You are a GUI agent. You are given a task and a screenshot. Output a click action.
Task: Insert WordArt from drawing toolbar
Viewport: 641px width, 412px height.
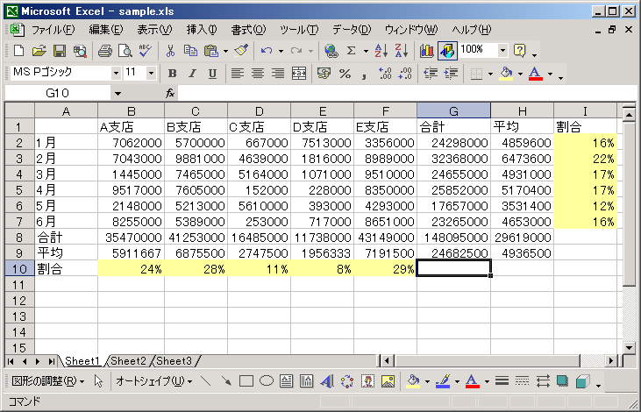(327, 381)
